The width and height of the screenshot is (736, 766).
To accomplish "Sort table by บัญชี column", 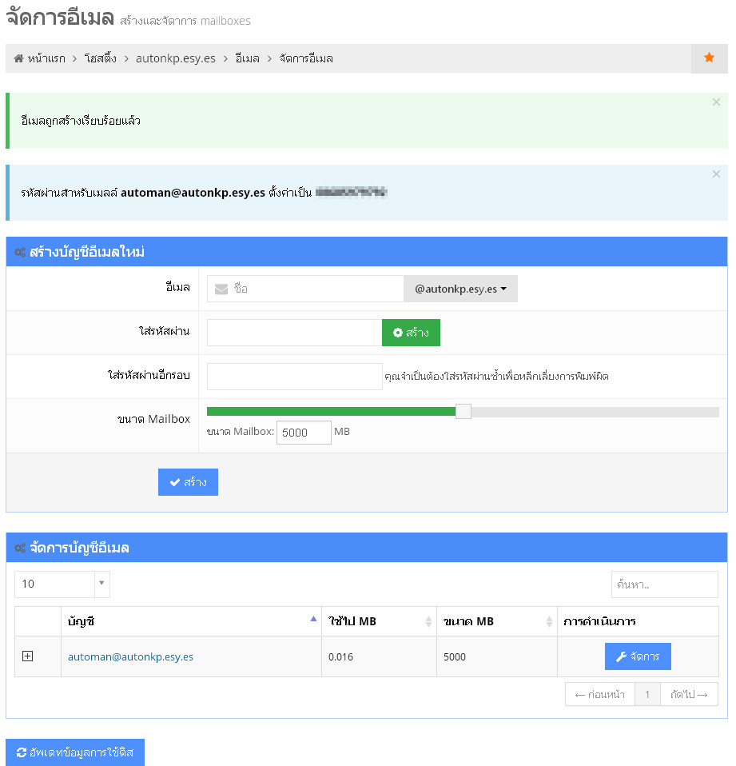I will point(192,621).
